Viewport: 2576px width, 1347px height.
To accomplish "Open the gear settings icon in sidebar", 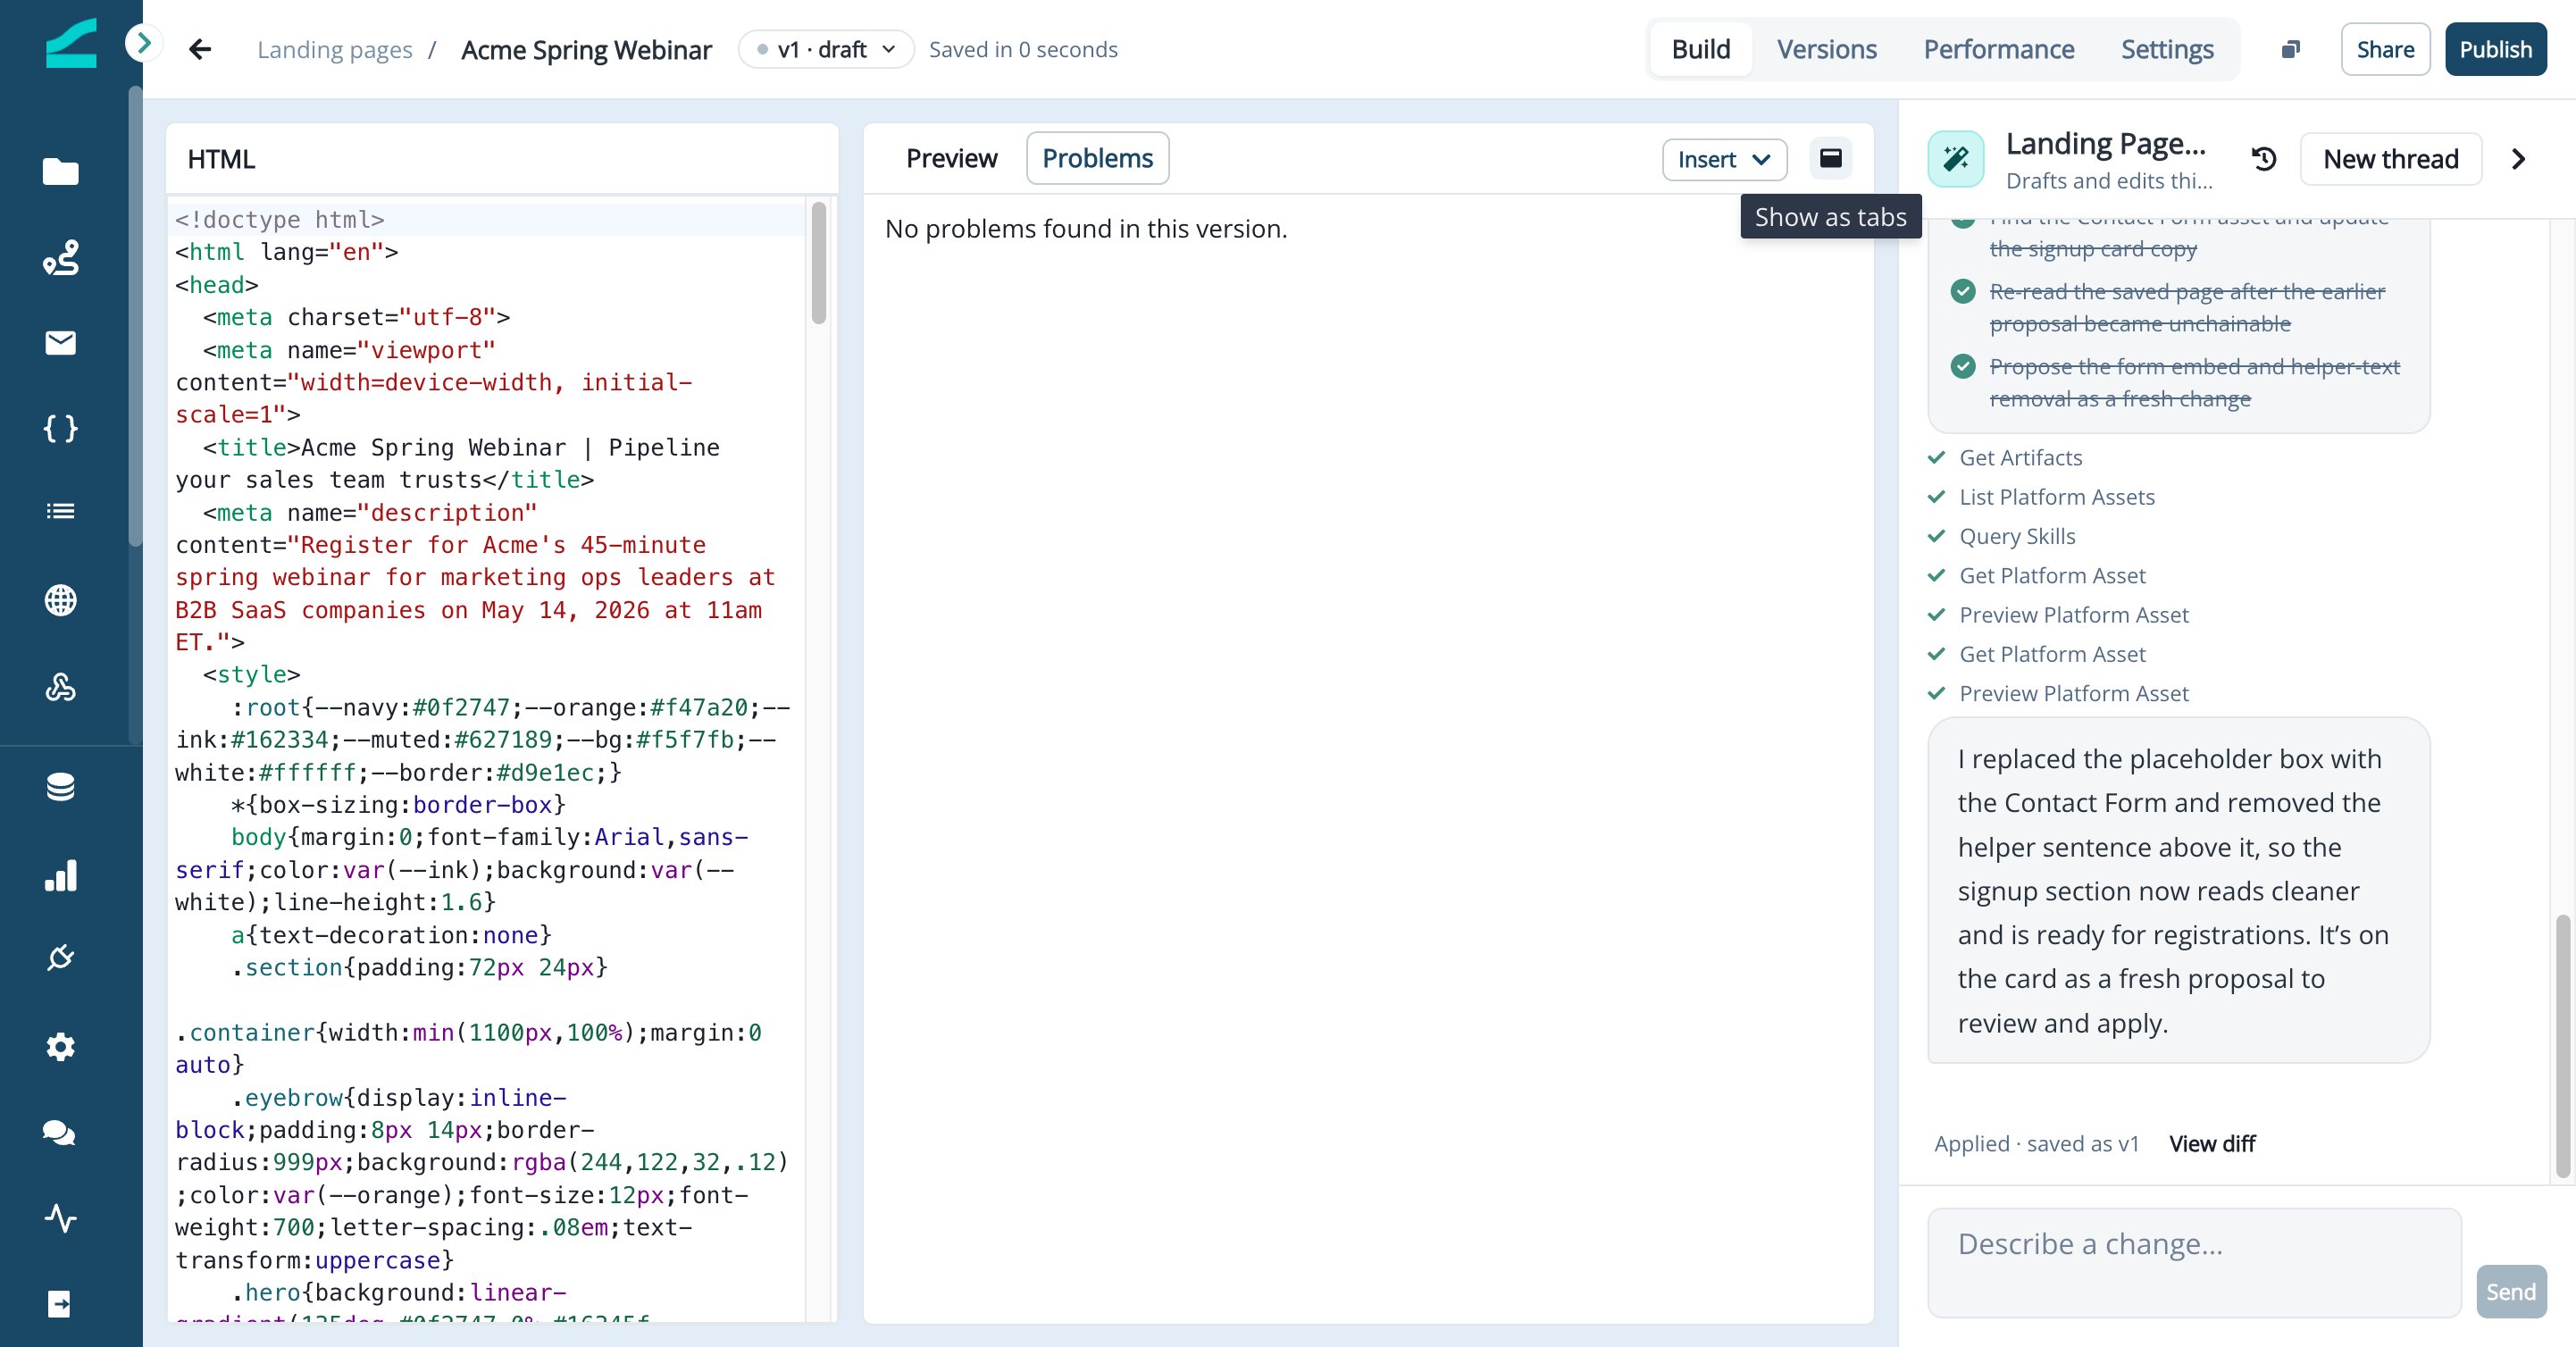I will point(60,1046).
